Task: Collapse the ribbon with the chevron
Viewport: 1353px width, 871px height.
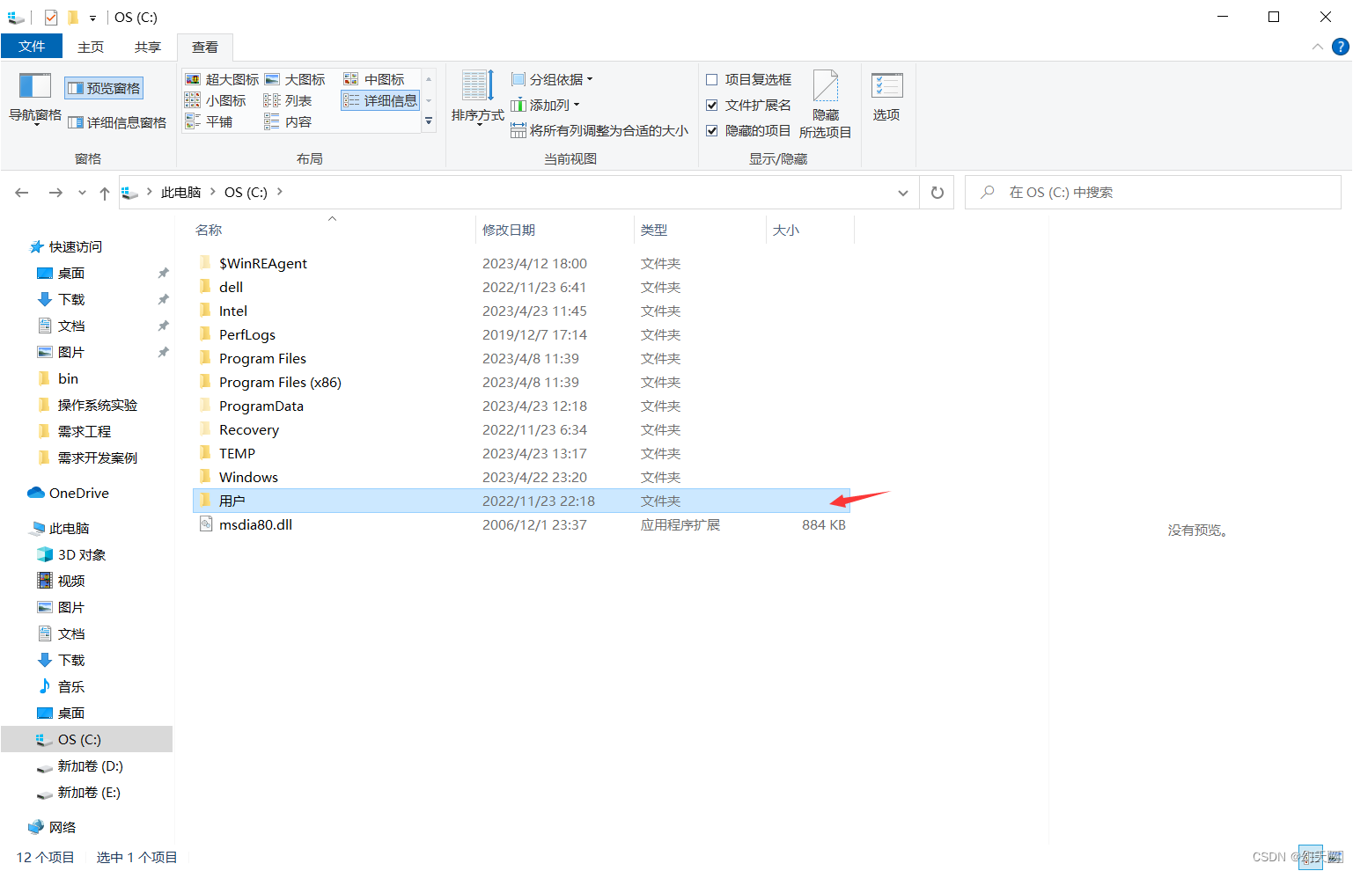Action: (1317, 47)
